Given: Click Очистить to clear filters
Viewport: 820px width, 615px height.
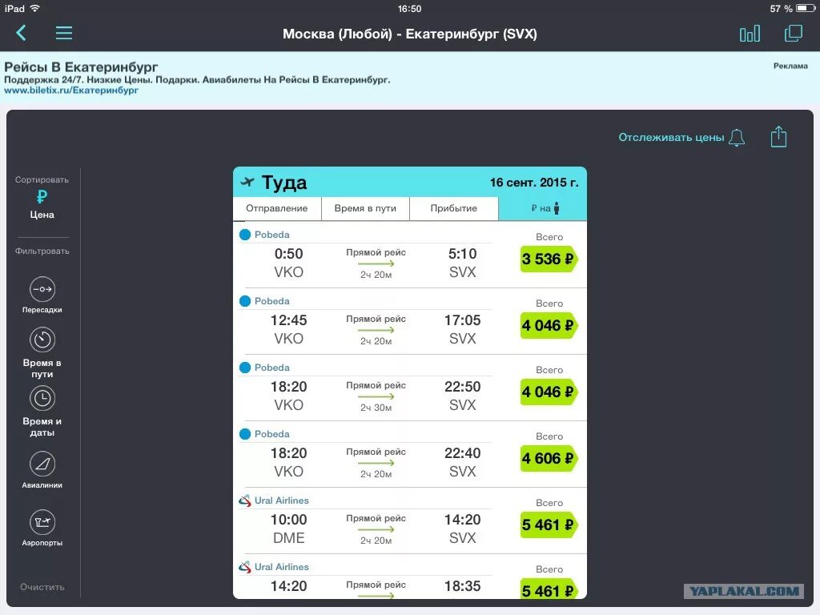Looking at the screenshot, I should click(42, 587).
